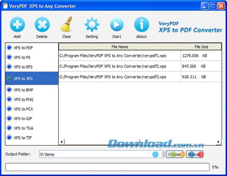This screenshot has height=176, width=227.
Task: Click the Delete cross icon
Action: [x=42, y=24]
